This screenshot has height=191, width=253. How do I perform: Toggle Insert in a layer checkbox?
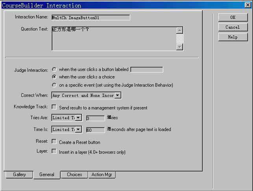coord(54,151)
